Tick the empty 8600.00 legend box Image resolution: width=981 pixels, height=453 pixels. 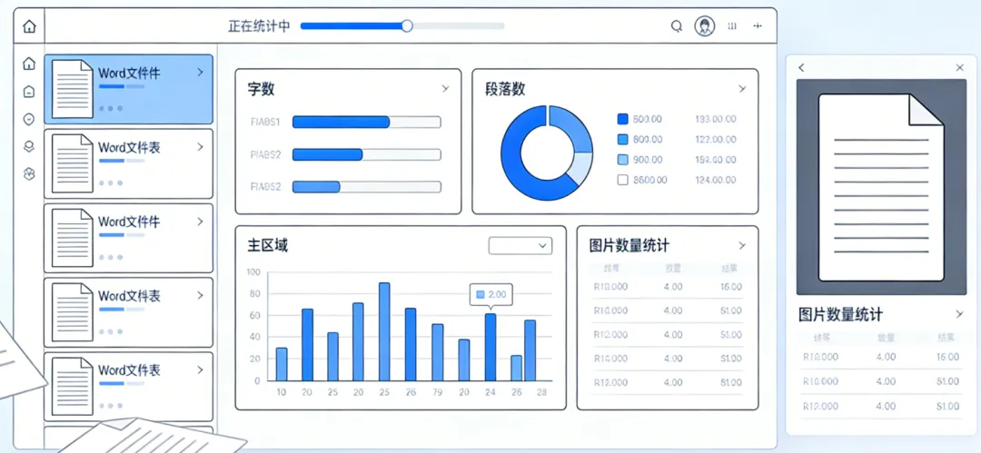pyautogui.click(x=622, y=180)
